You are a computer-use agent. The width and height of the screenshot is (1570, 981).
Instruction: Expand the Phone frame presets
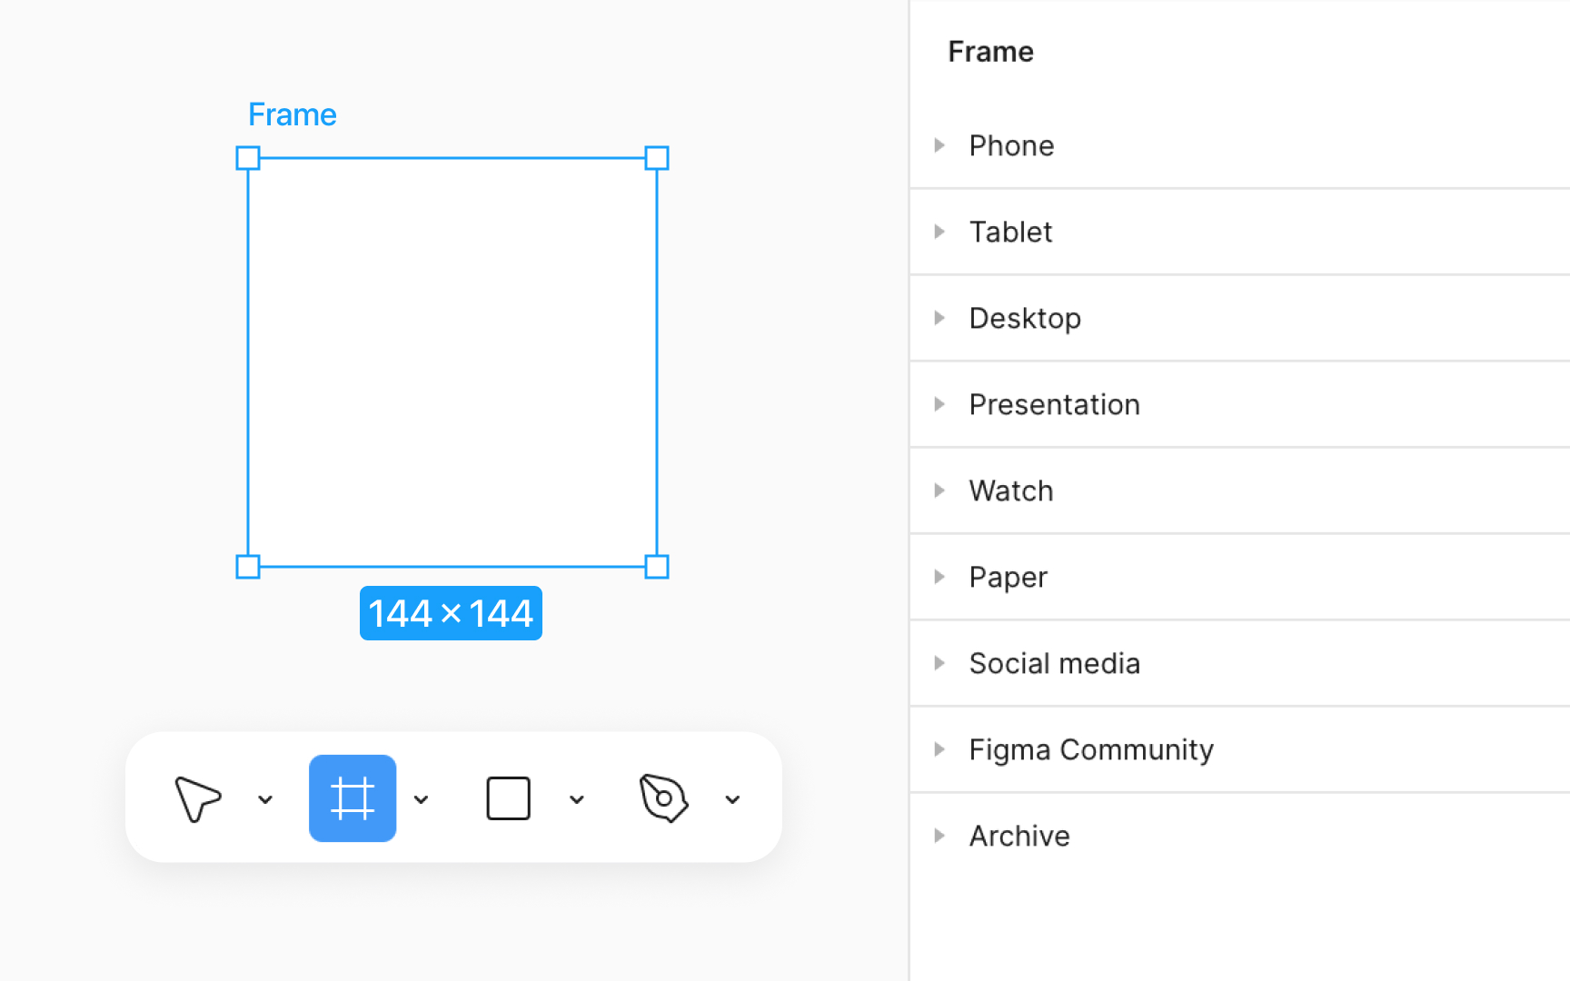939,145
